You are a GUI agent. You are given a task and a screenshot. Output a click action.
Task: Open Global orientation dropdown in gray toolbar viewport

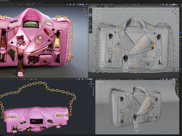click(127, 5)
